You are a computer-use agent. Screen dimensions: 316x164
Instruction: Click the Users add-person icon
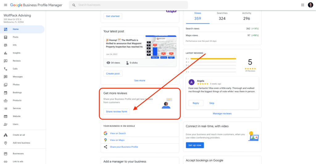pyautogui.click(x=6, y=124)
